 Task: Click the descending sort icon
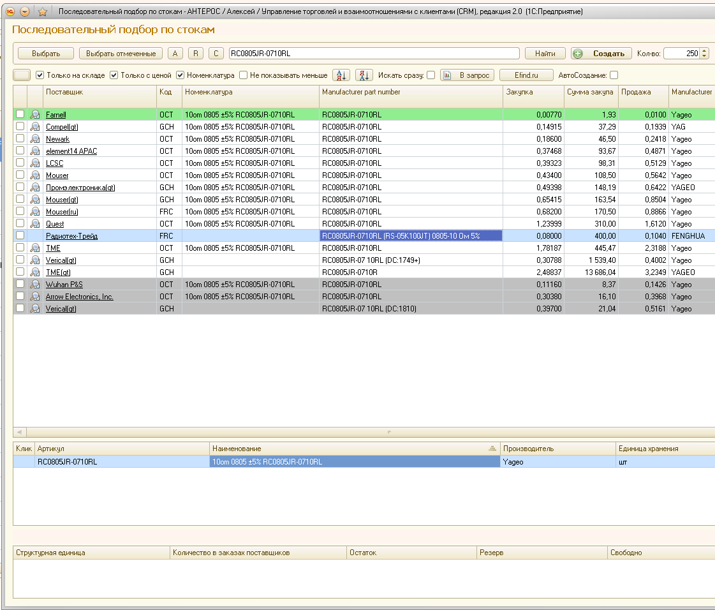point(364,75)
